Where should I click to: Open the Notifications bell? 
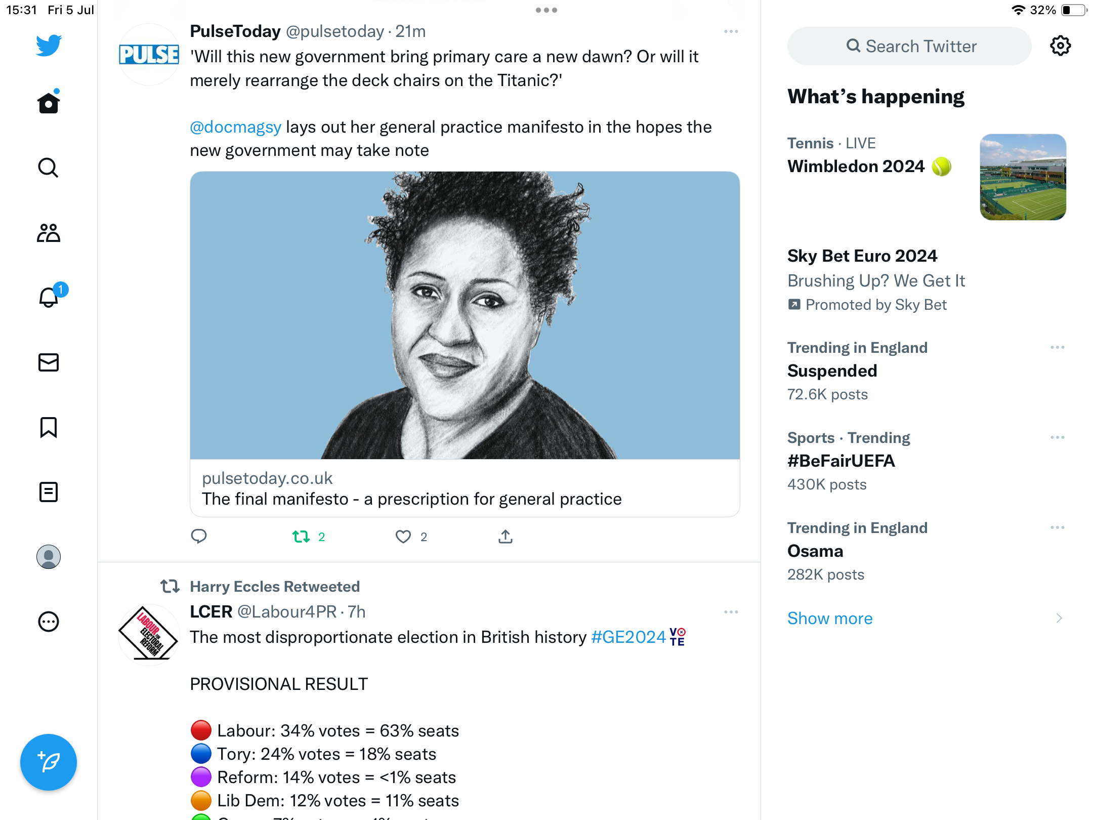pos(49,298)
